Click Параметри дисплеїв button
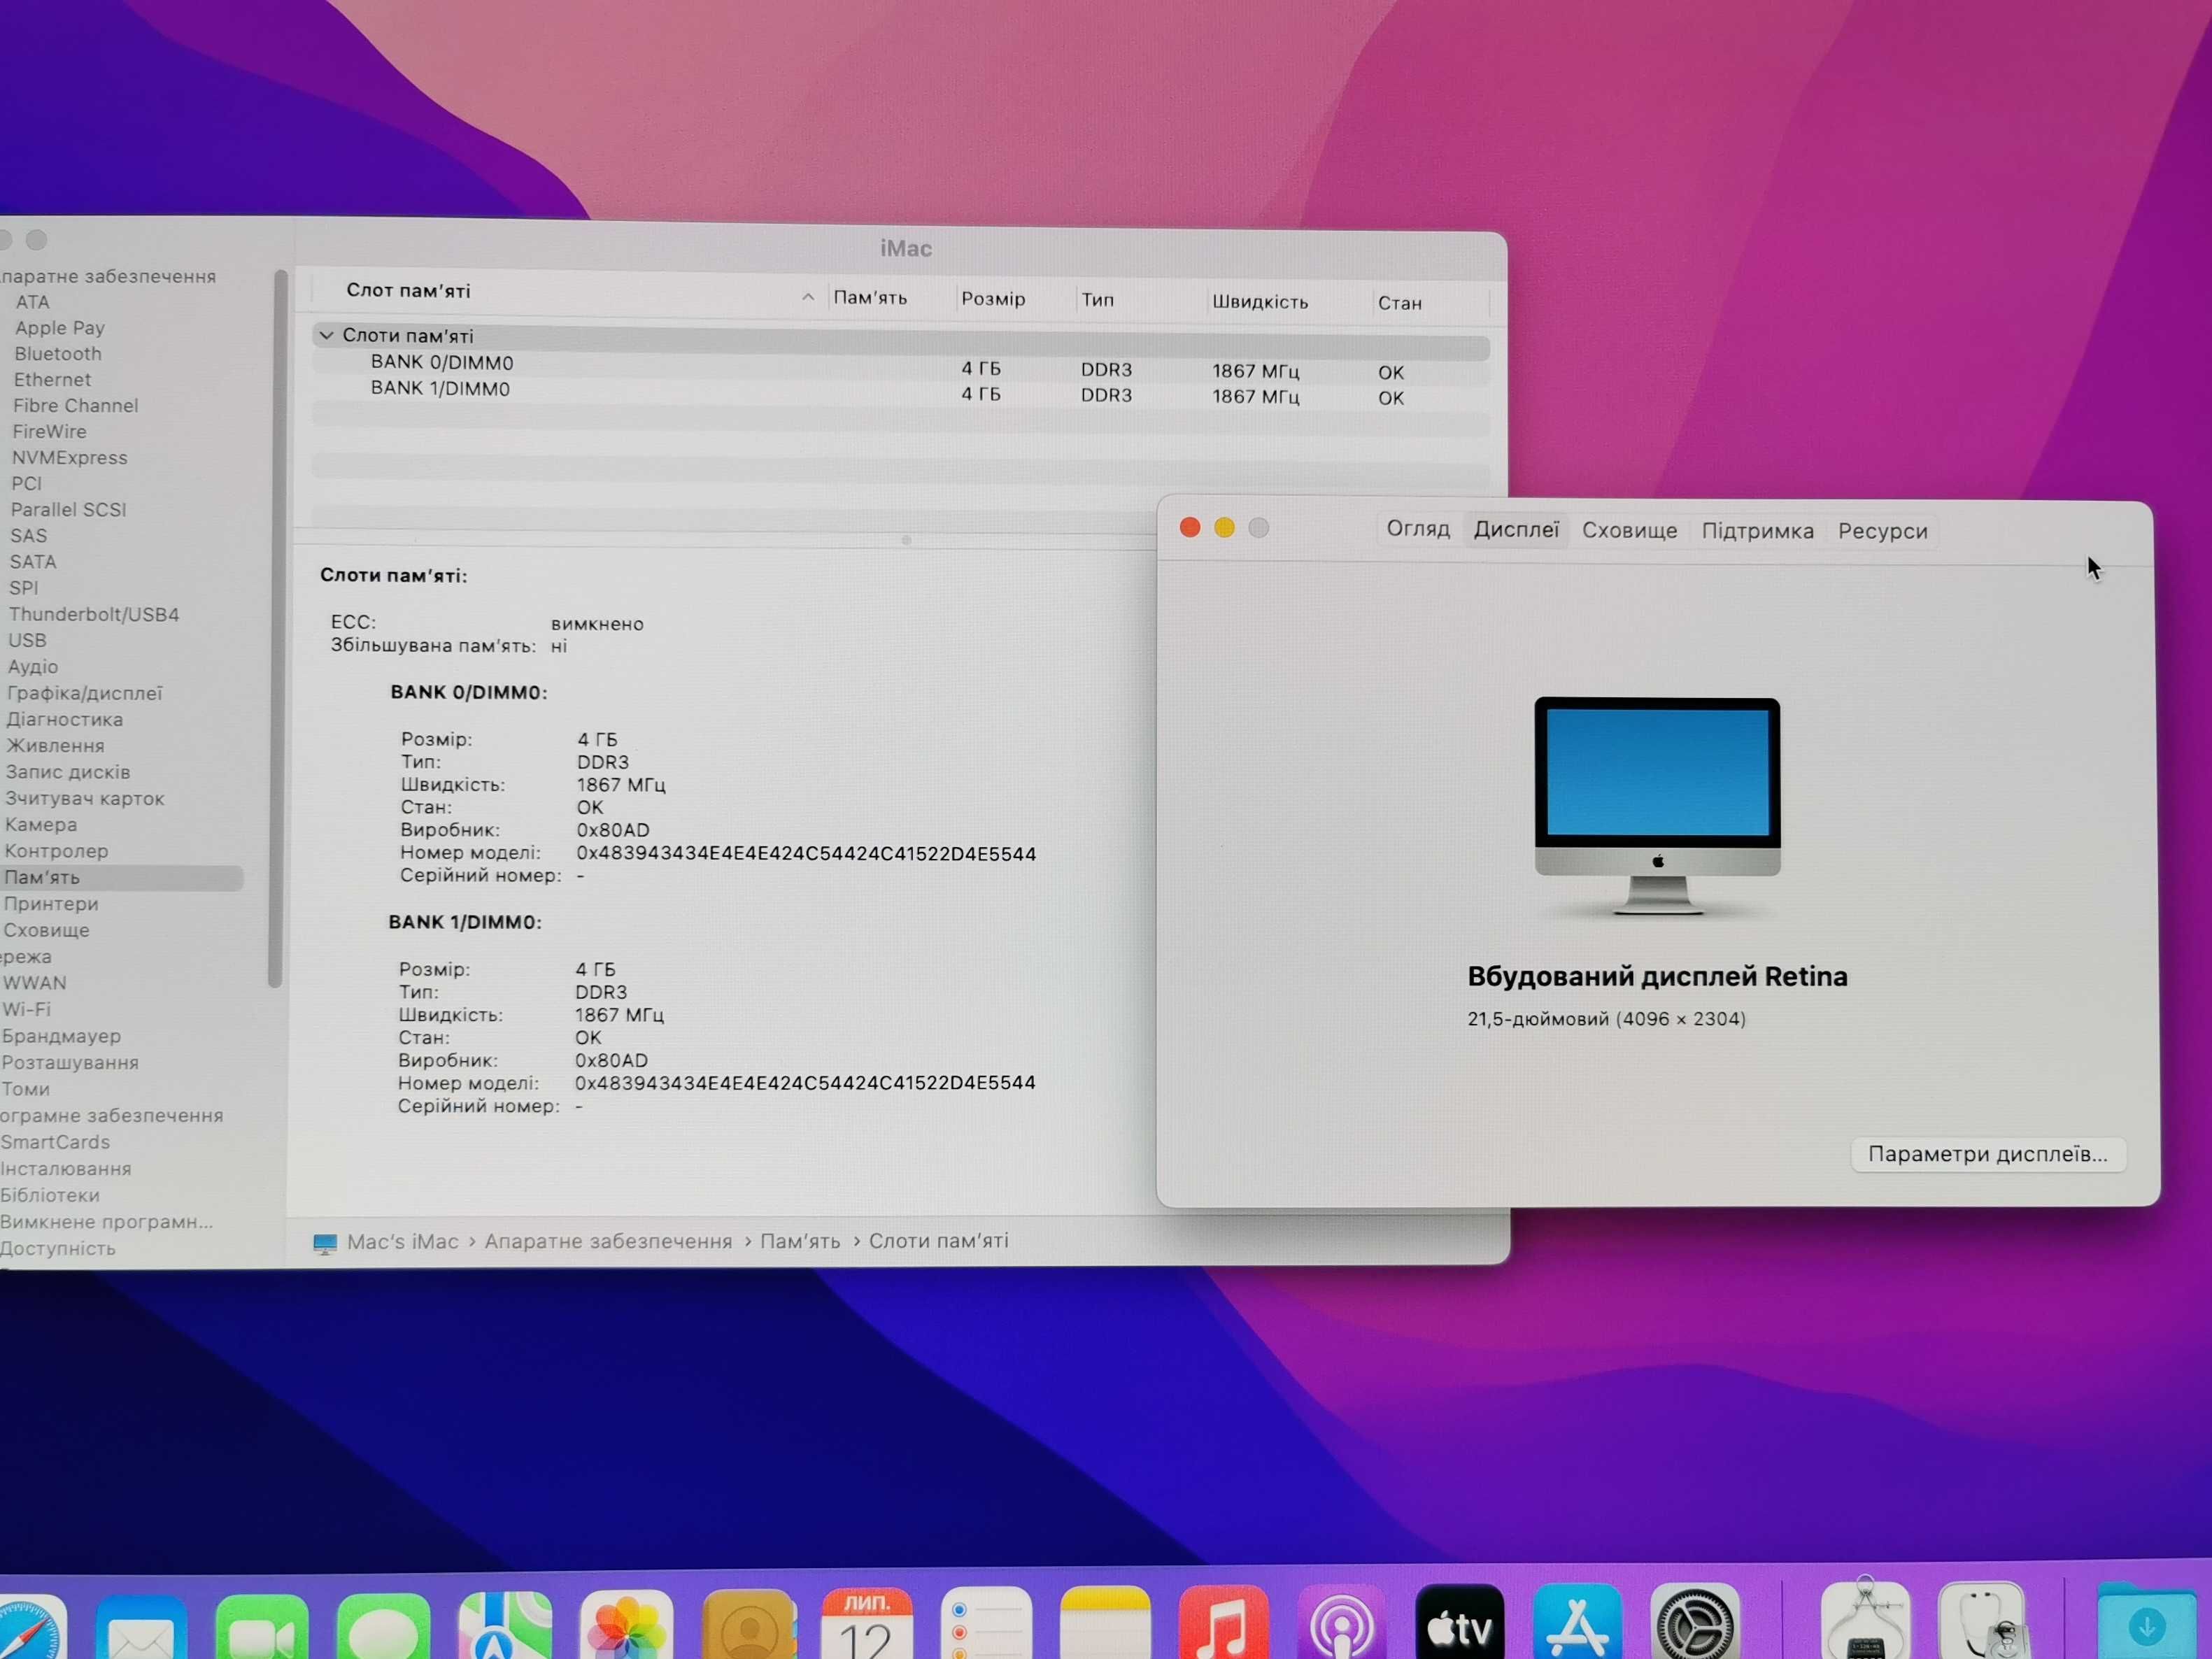This screenshot has height=1659, width=2212. coord(1988,1154)
